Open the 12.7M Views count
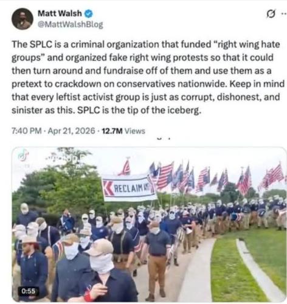287x304 pixels. click(123, 131)
